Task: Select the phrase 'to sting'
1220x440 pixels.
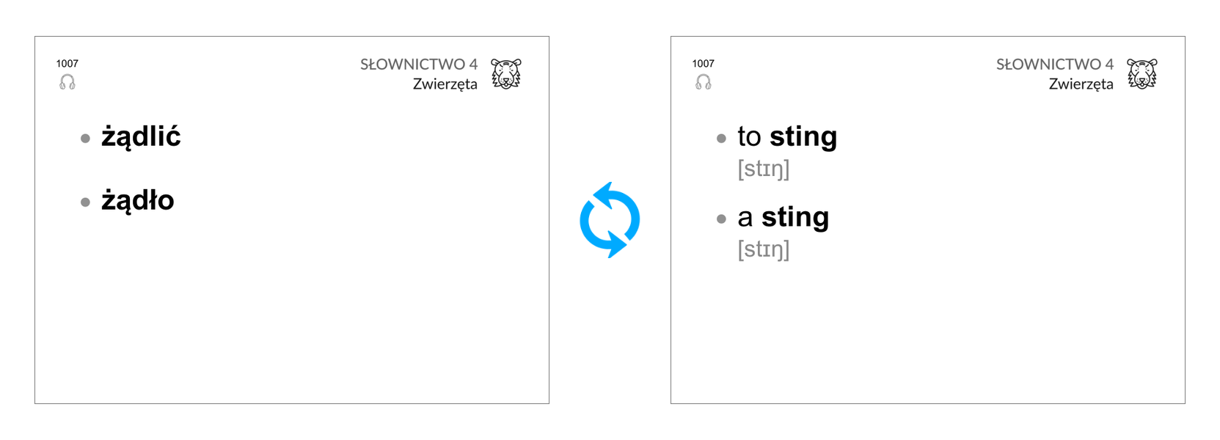Action: click(x=787, y=137)
